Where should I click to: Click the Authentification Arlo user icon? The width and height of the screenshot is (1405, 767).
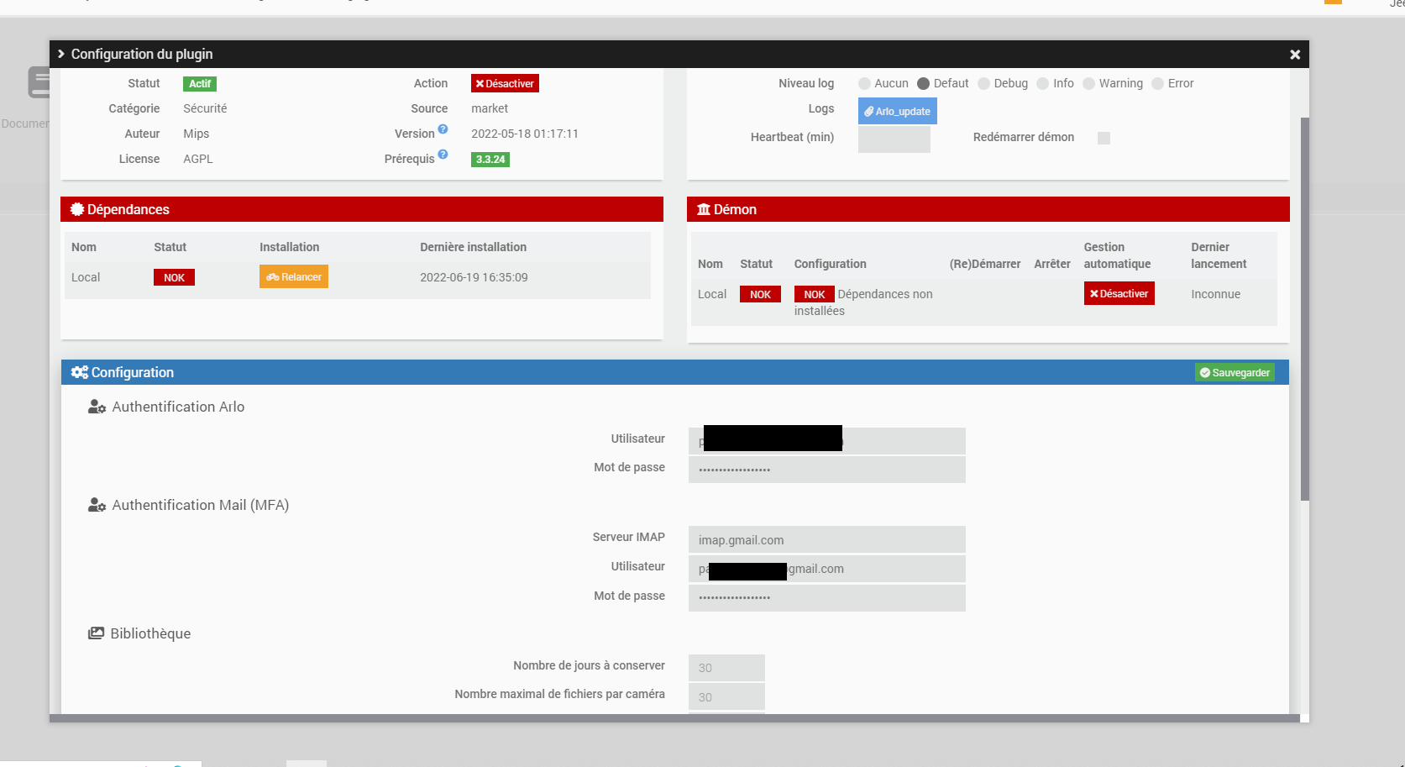pos(97,407)
